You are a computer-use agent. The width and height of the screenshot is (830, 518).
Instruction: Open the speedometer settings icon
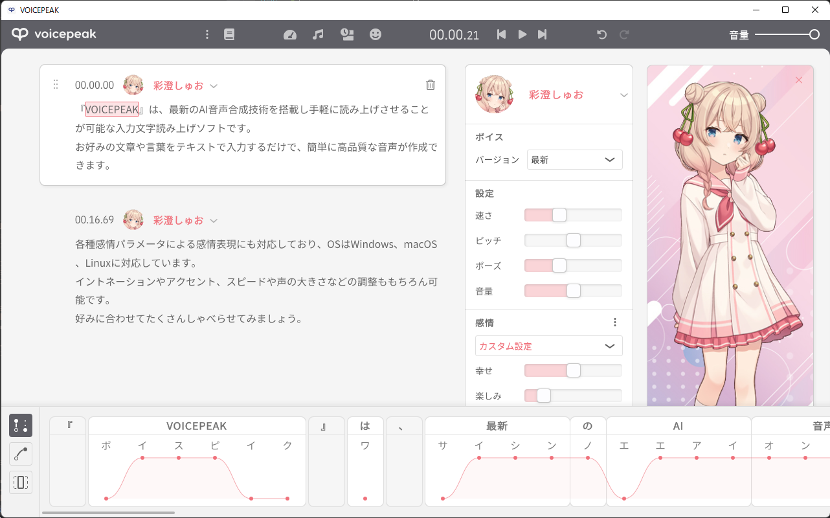[x=290, y=34]
